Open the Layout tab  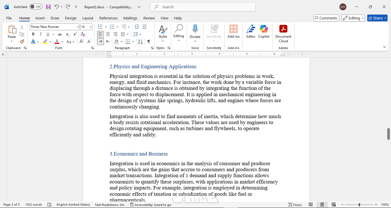coord(88,18)
